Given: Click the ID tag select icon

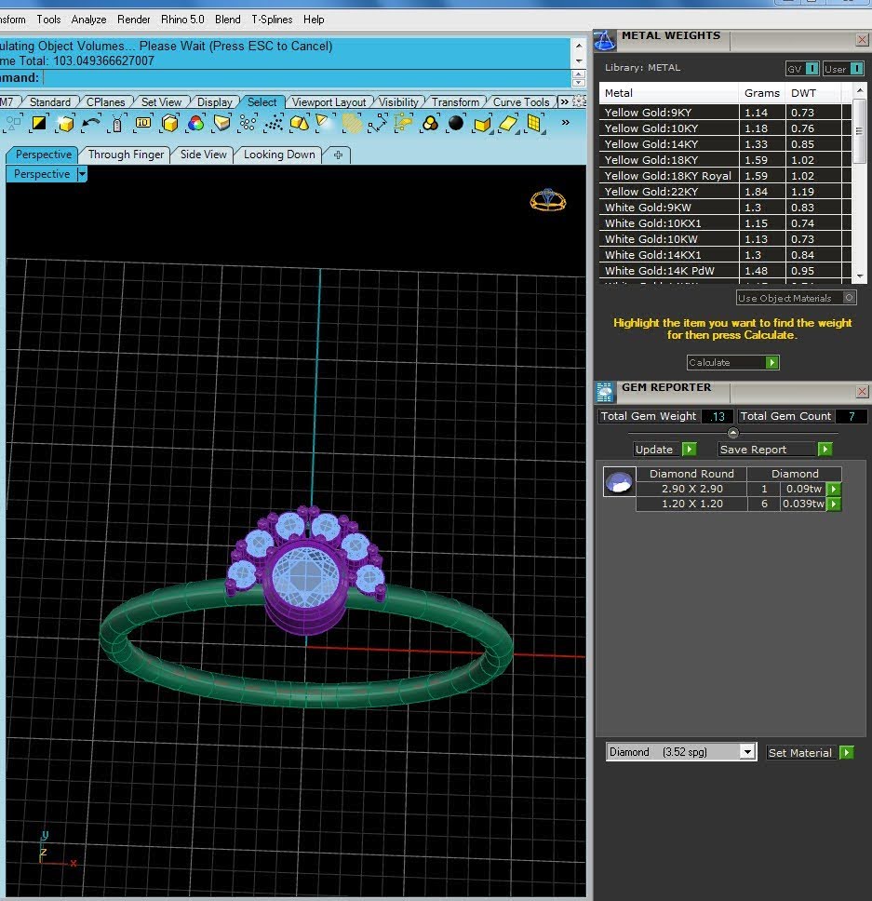Looking at the screenshot, I should pyautogui.click(x=143, y=123).
